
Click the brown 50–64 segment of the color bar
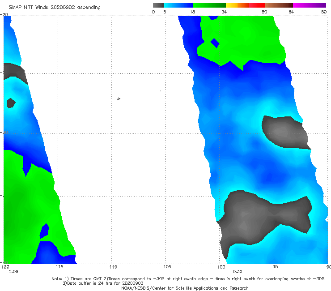[279, 5]
